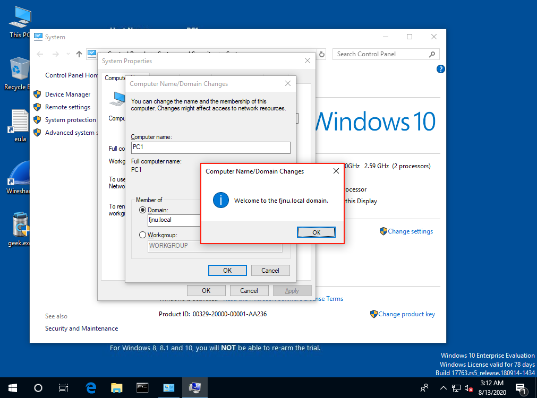
Task: Click the fjnu.local domain text field
Action: click(x=174, y=220)
